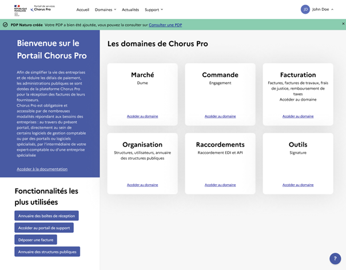Click Annuaire des boîtes de réception button
Screen dimensions: 346x270
(46, 216)
